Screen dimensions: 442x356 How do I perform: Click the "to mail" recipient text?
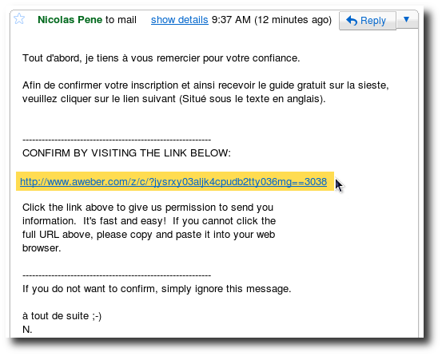click(x=121, y=20)
